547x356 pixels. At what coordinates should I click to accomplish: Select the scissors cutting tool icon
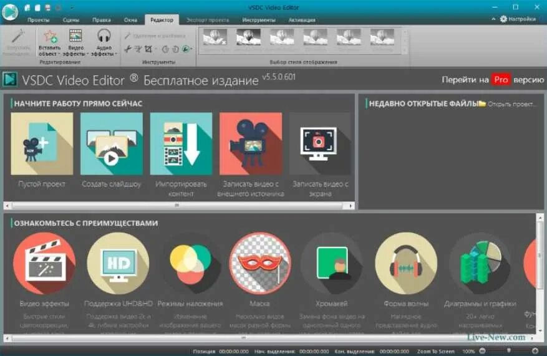coord(128,49)
